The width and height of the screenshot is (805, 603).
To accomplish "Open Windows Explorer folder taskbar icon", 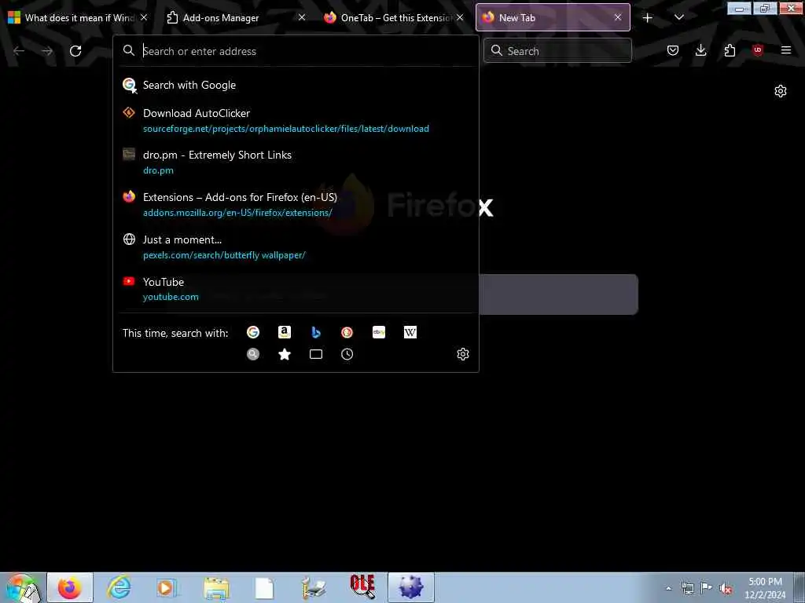I will pyautogui.click(x=215, y=587).
